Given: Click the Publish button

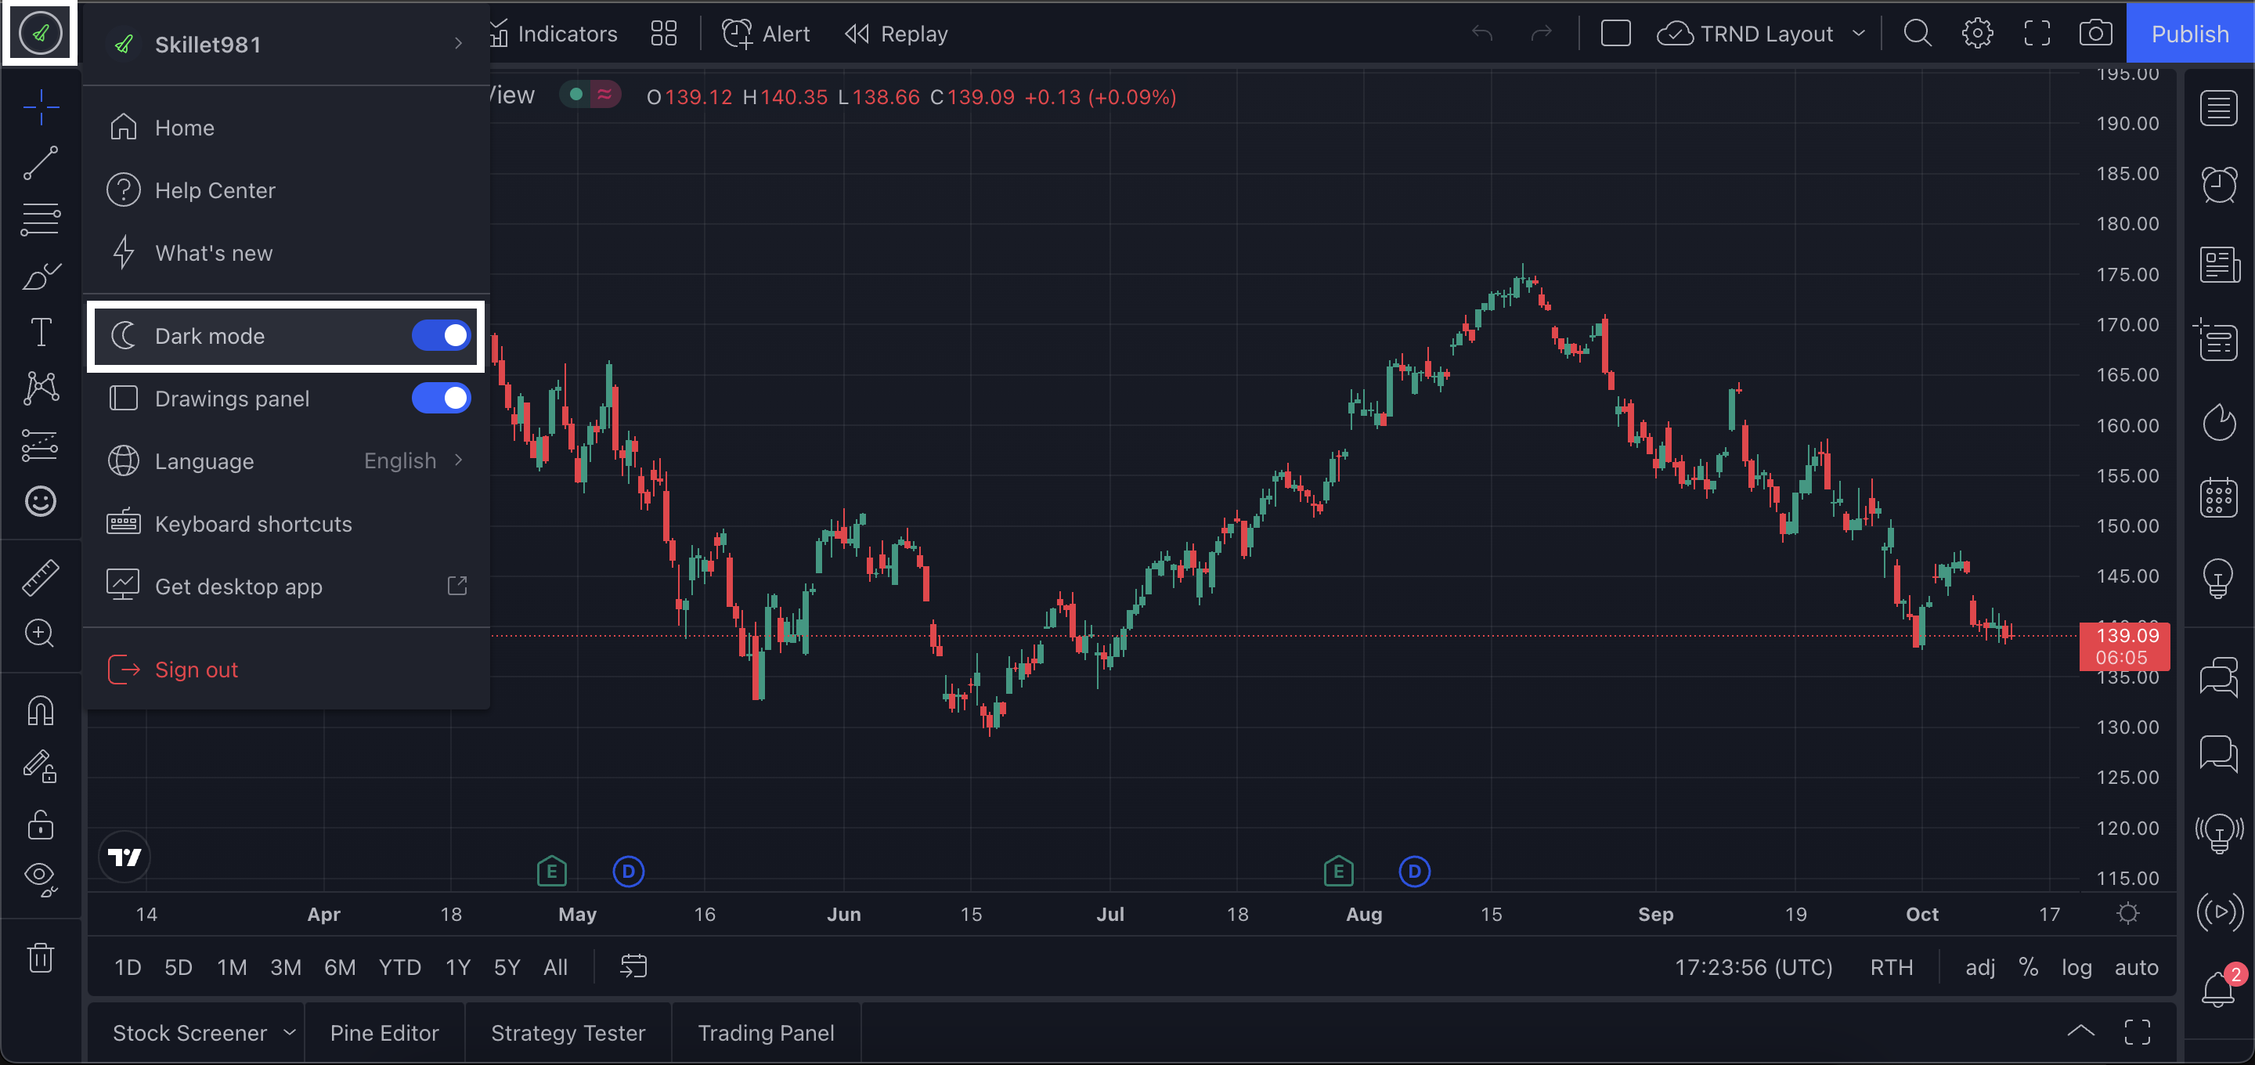Looking at the screenshot, I should (2189, 34).
